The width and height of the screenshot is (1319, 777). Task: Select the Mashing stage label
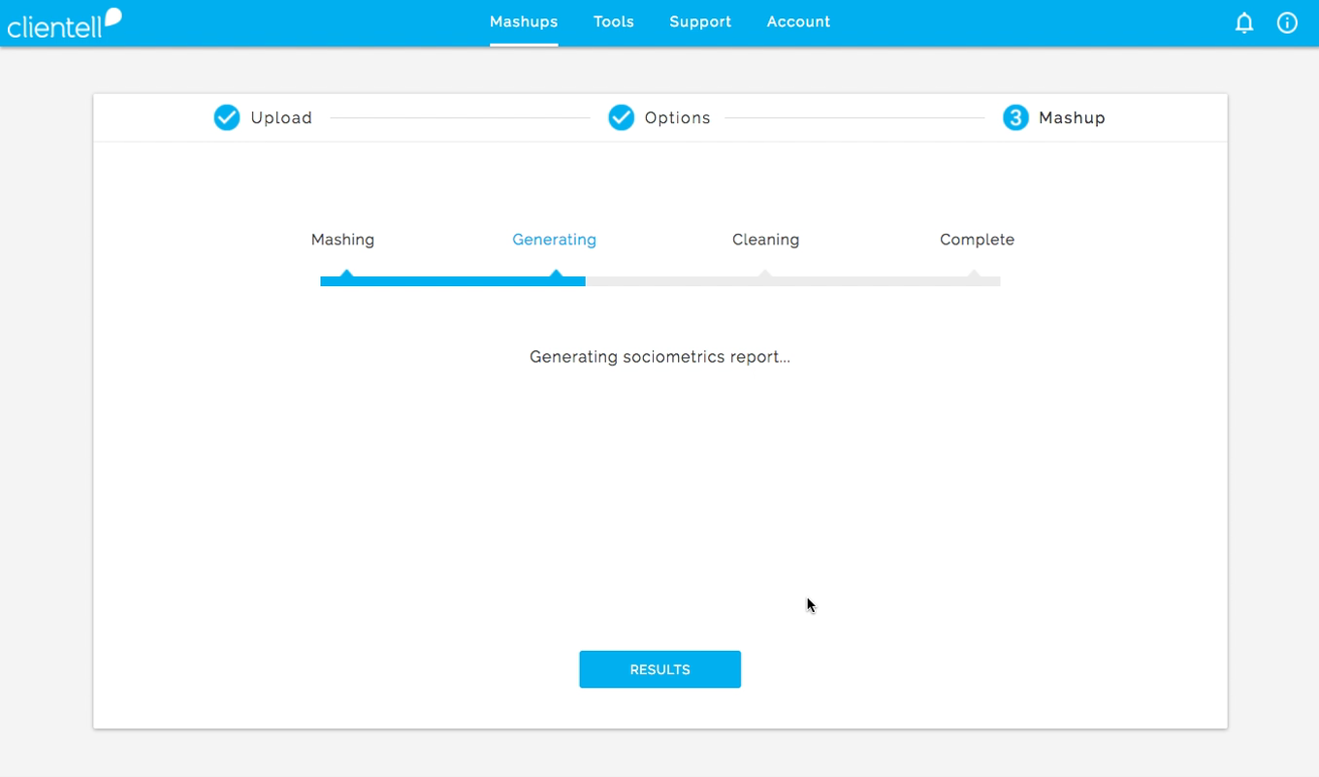coord(342,240)
